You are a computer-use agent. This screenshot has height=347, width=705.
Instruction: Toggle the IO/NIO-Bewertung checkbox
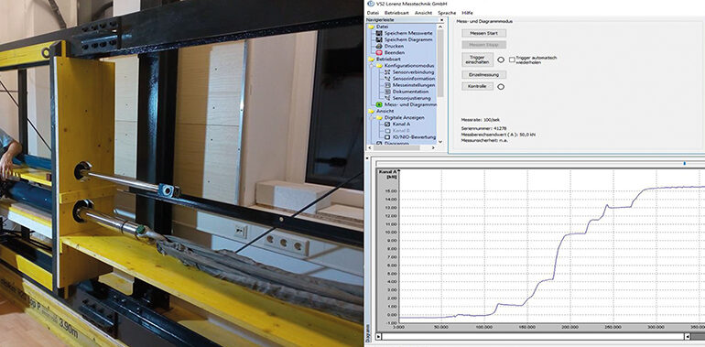(387, 136)
